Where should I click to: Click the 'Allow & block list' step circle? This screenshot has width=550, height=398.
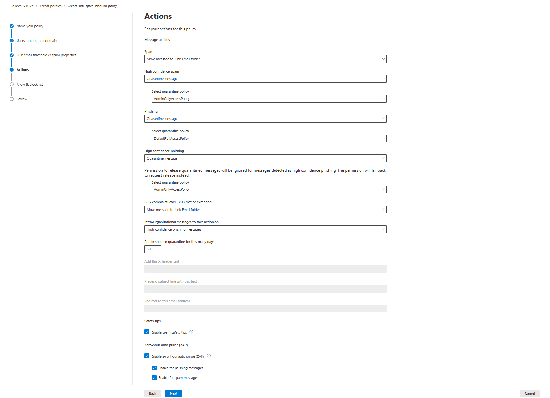12,84
